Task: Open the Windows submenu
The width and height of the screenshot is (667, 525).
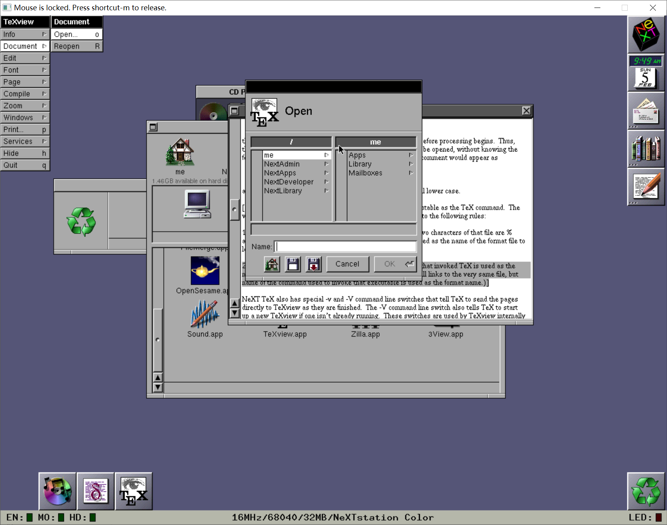Action: pos(25,117)
